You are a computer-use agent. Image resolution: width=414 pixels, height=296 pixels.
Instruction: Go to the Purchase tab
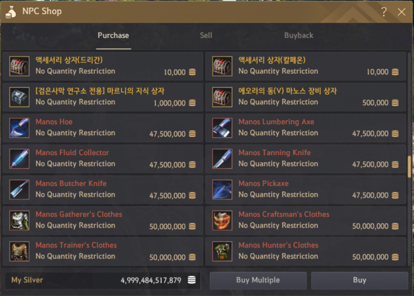(x=114, y=36)
